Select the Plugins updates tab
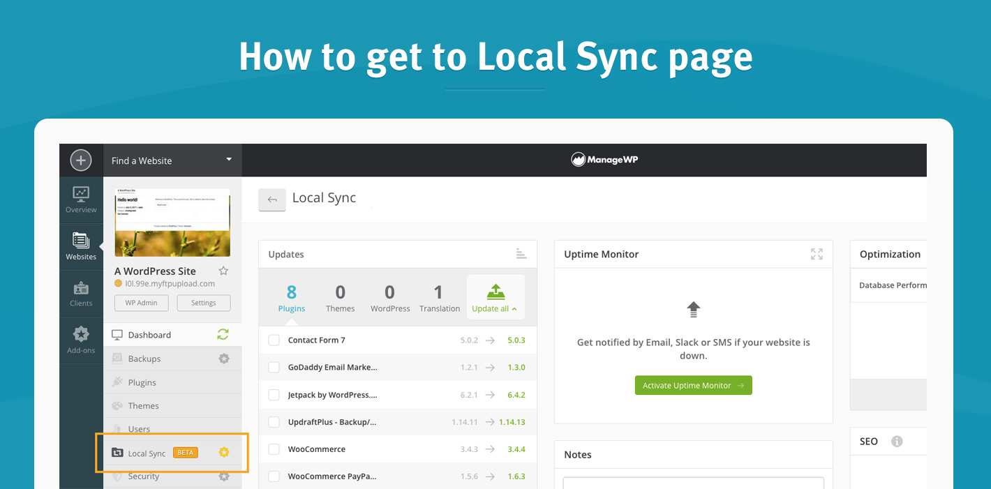This screenshot has width=991, height=489. click(292, 298)
